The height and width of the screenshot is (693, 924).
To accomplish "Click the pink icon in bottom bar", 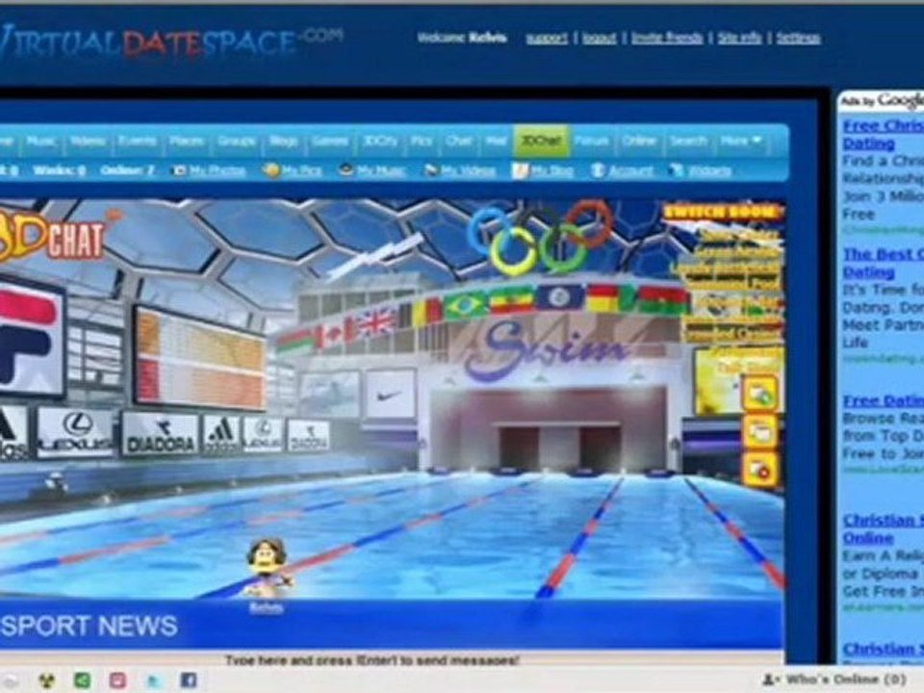I will click(x=117, y=681).
